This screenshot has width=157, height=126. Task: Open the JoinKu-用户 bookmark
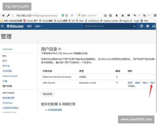[x=31, y=21]
